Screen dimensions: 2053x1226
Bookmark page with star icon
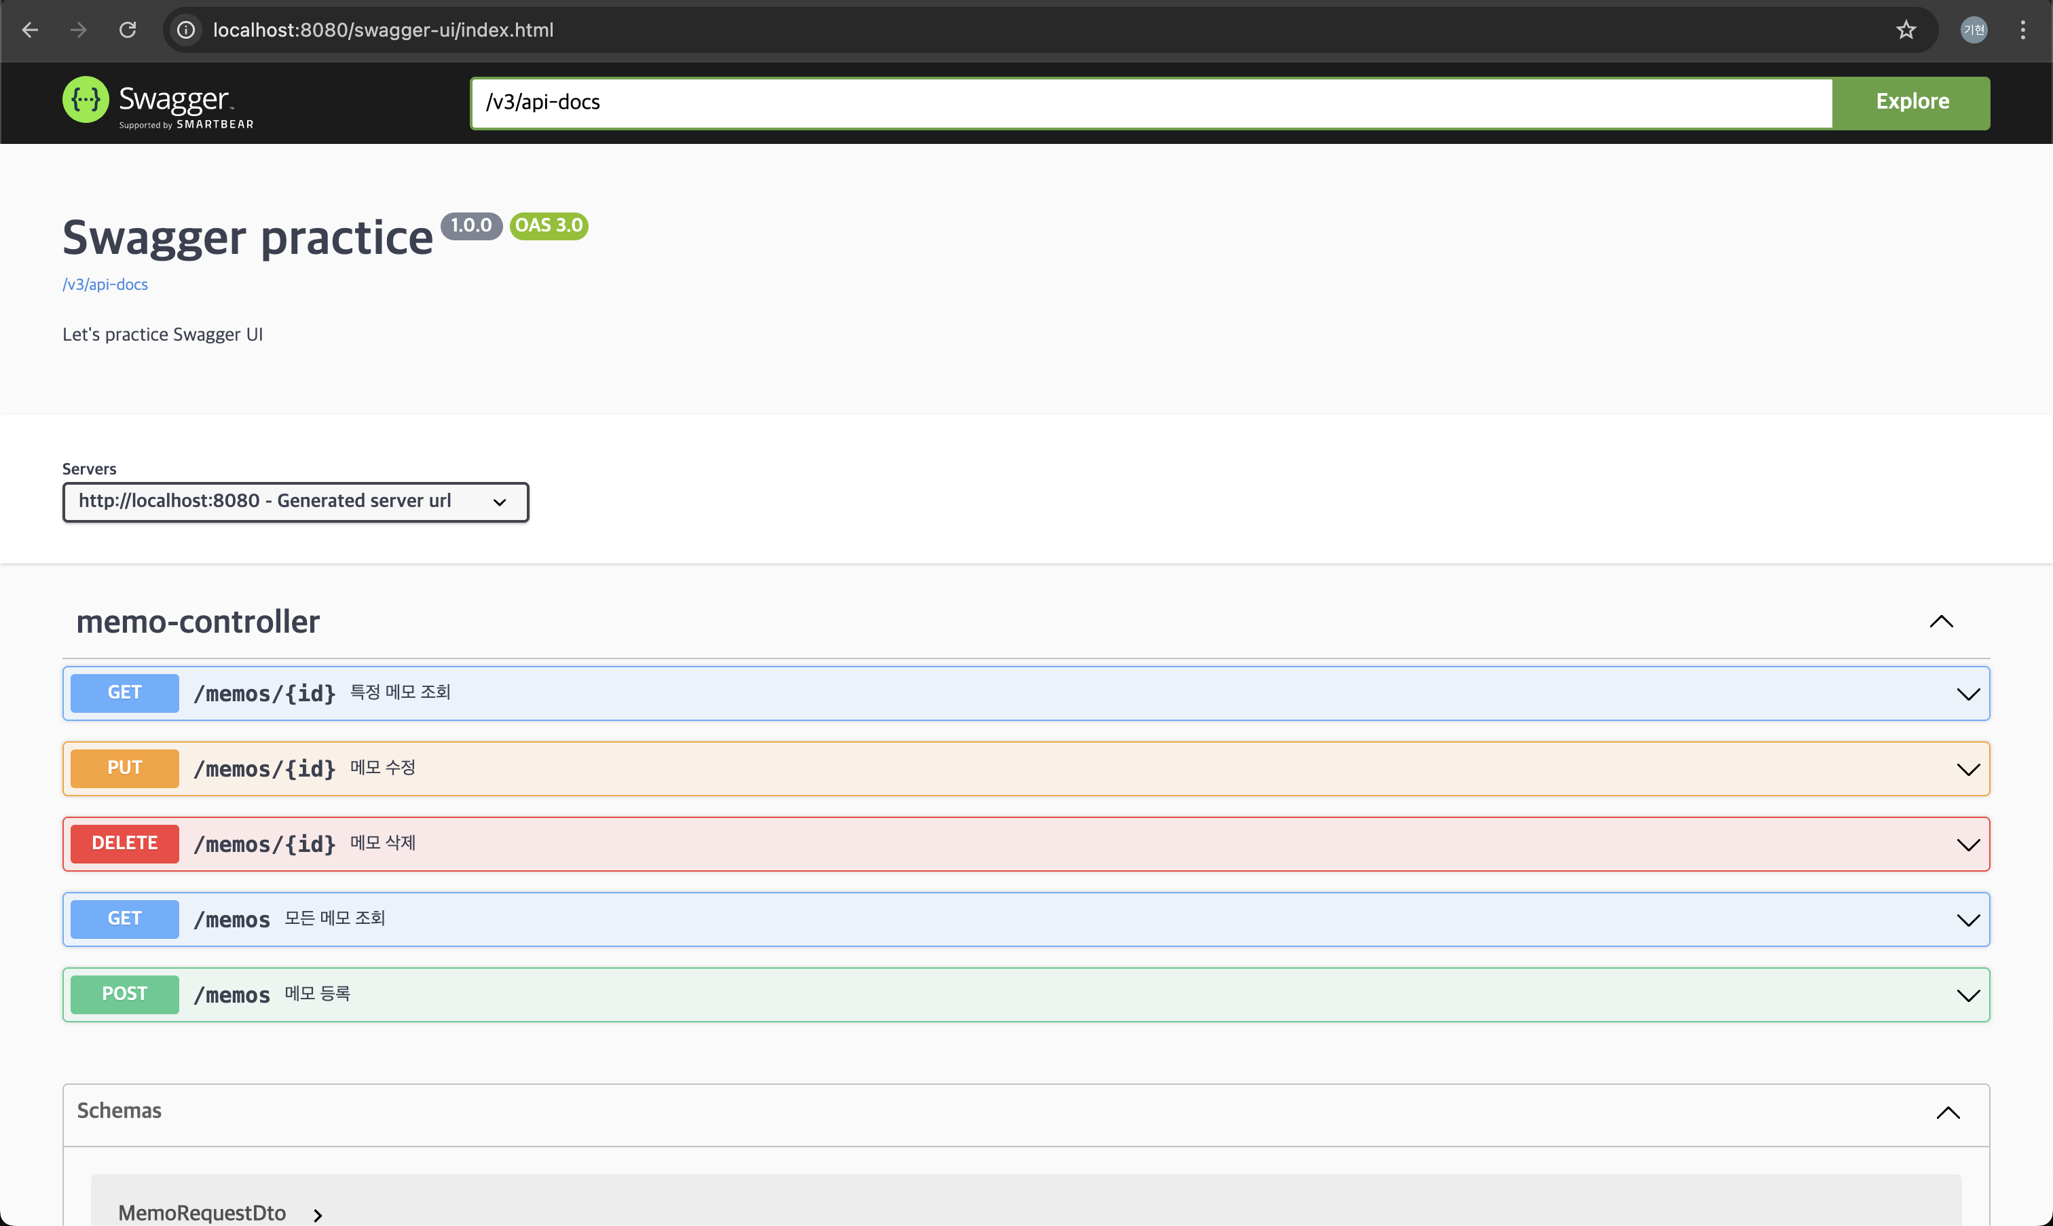click(1905, 31)
